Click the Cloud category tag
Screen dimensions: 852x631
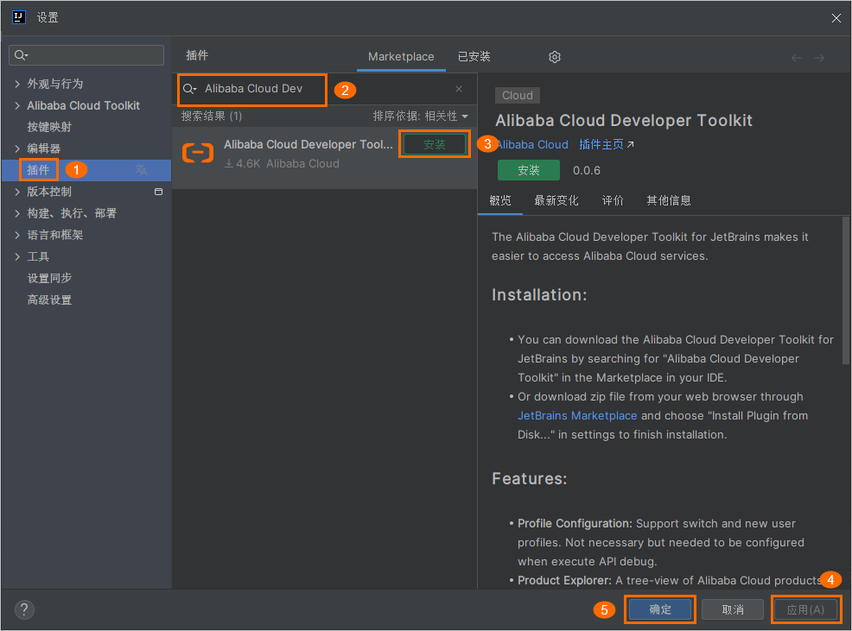(518, 95)
